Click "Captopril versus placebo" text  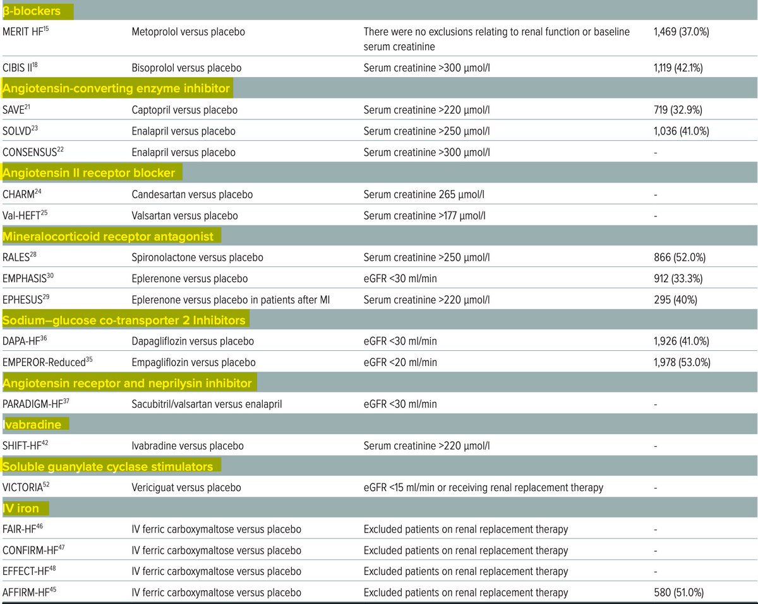click(x=184, y=110)
